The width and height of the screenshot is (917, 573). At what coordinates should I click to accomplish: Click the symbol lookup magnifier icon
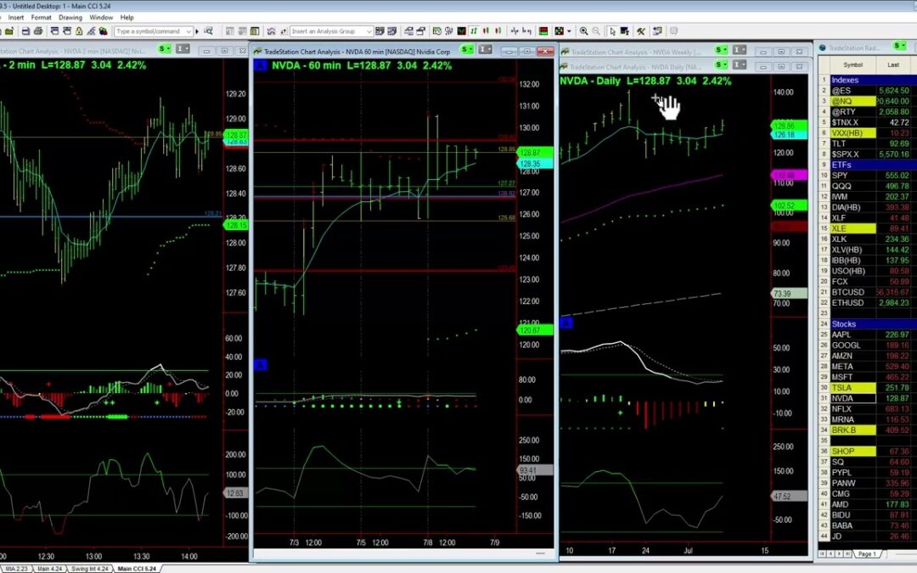click(208, 31)
